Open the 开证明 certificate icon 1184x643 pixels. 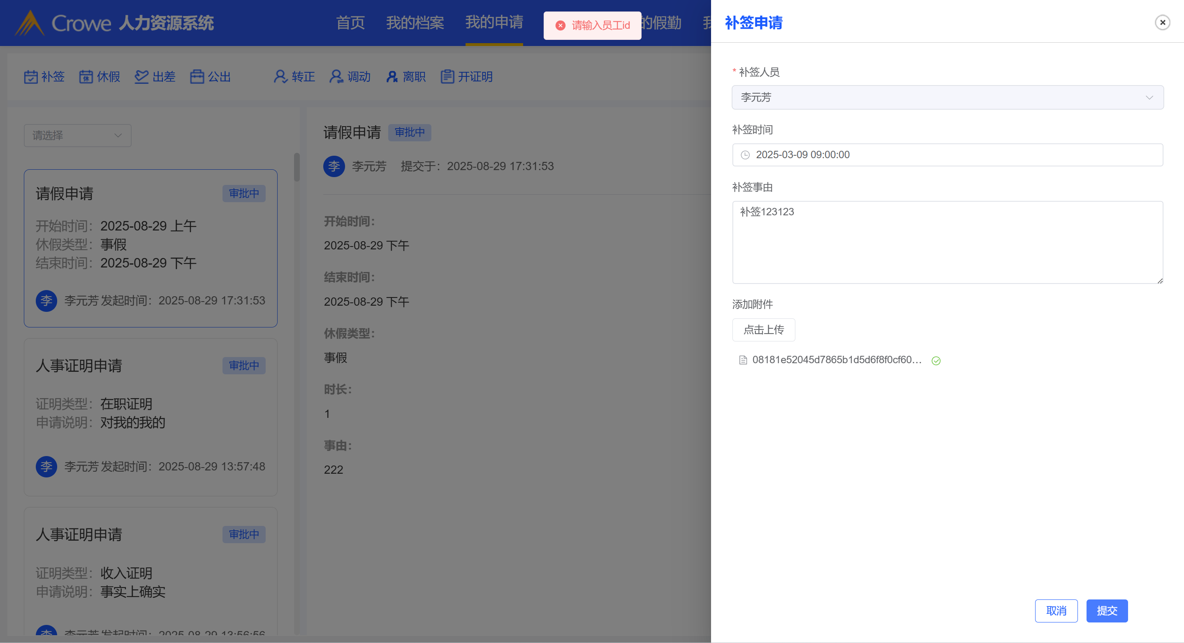coord(447,77)
